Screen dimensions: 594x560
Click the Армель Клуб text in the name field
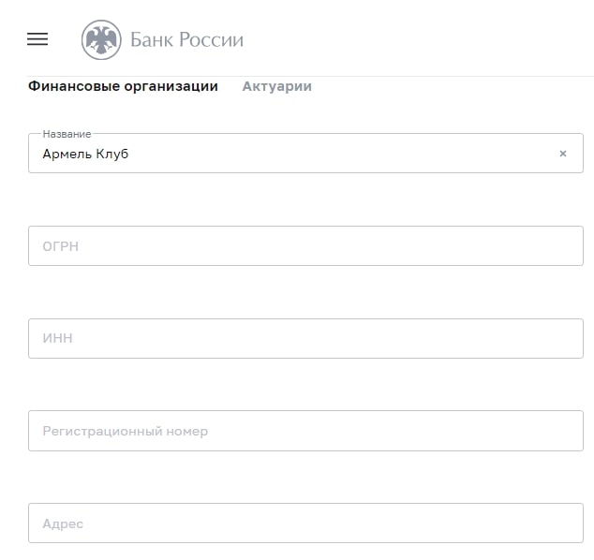tap(85, 154)
